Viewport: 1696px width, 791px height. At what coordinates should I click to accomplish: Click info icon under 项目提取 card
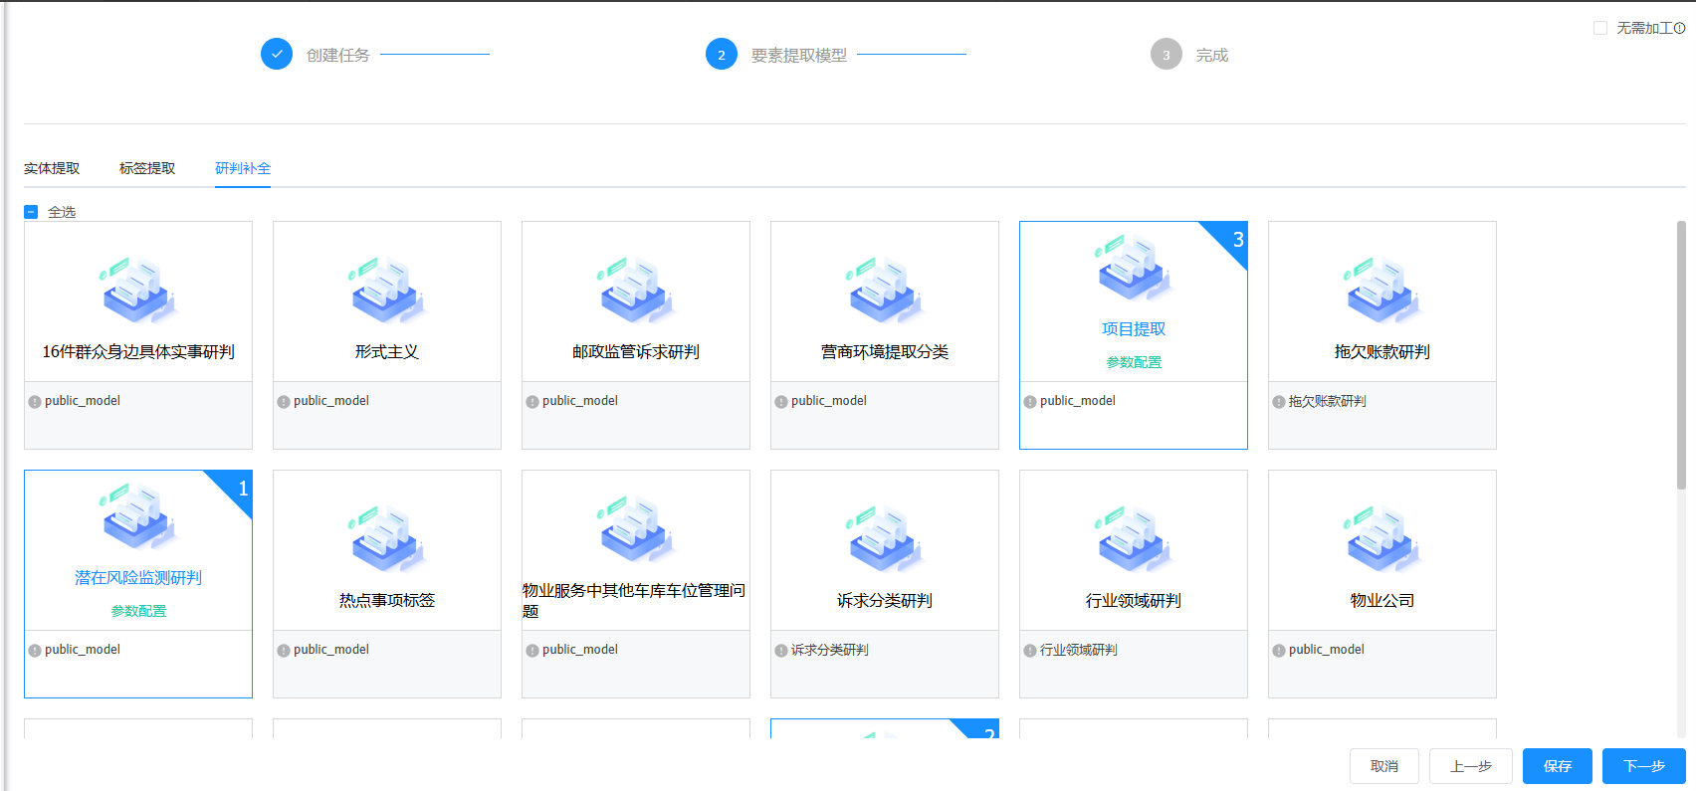[1030, 402]
